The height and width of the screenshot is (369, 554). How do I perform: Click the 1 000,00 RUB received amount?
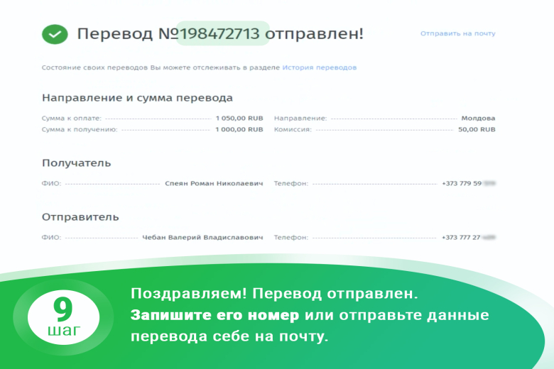tap(239, 130)
